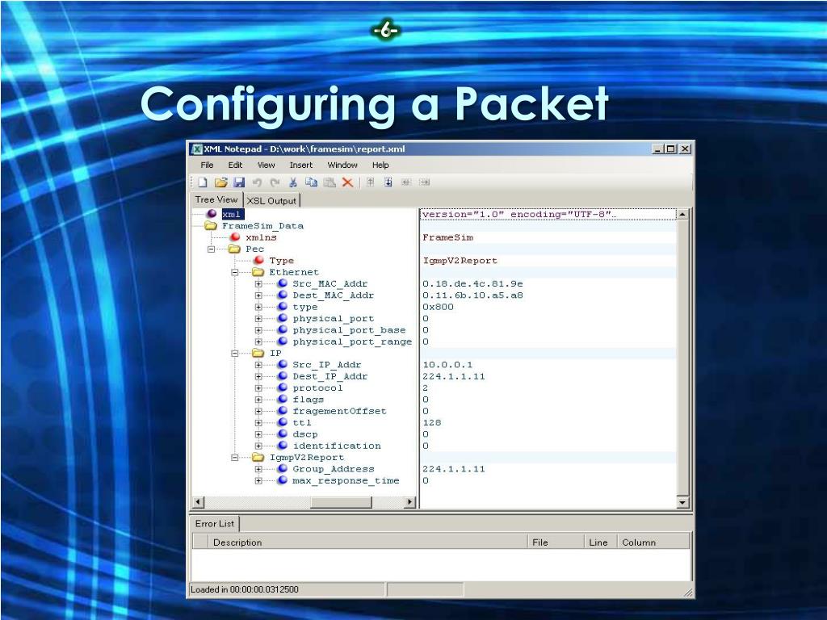The image size is (827, 620).
Task: Click the folder icon next to IgmpV2Report node
Action: point(258,458)
